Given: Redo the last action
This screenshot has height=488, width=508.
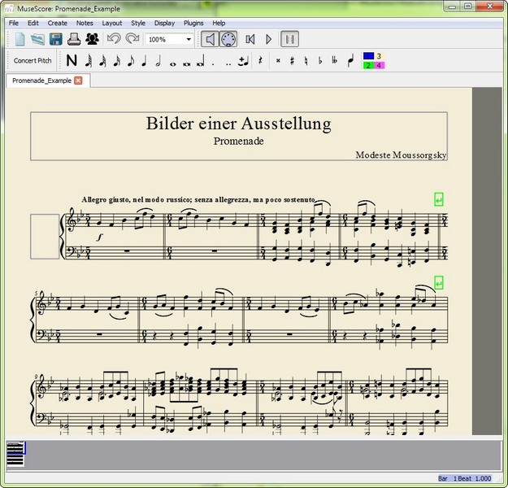Looking at the screenshot, I should (x=132, y=39).
